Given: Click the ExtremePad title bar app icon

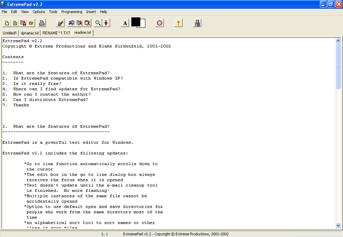Looking at the screenshot, I should (3, 4).
